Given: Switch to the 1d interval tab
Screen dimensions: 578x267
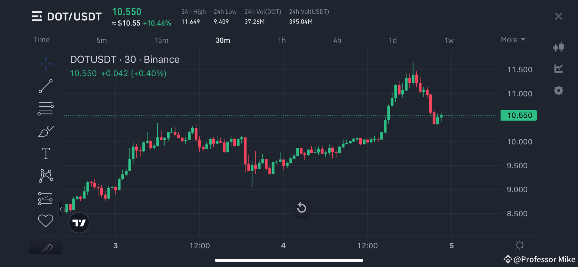Looking at the screenshot, I should click(x=393, y=40).
